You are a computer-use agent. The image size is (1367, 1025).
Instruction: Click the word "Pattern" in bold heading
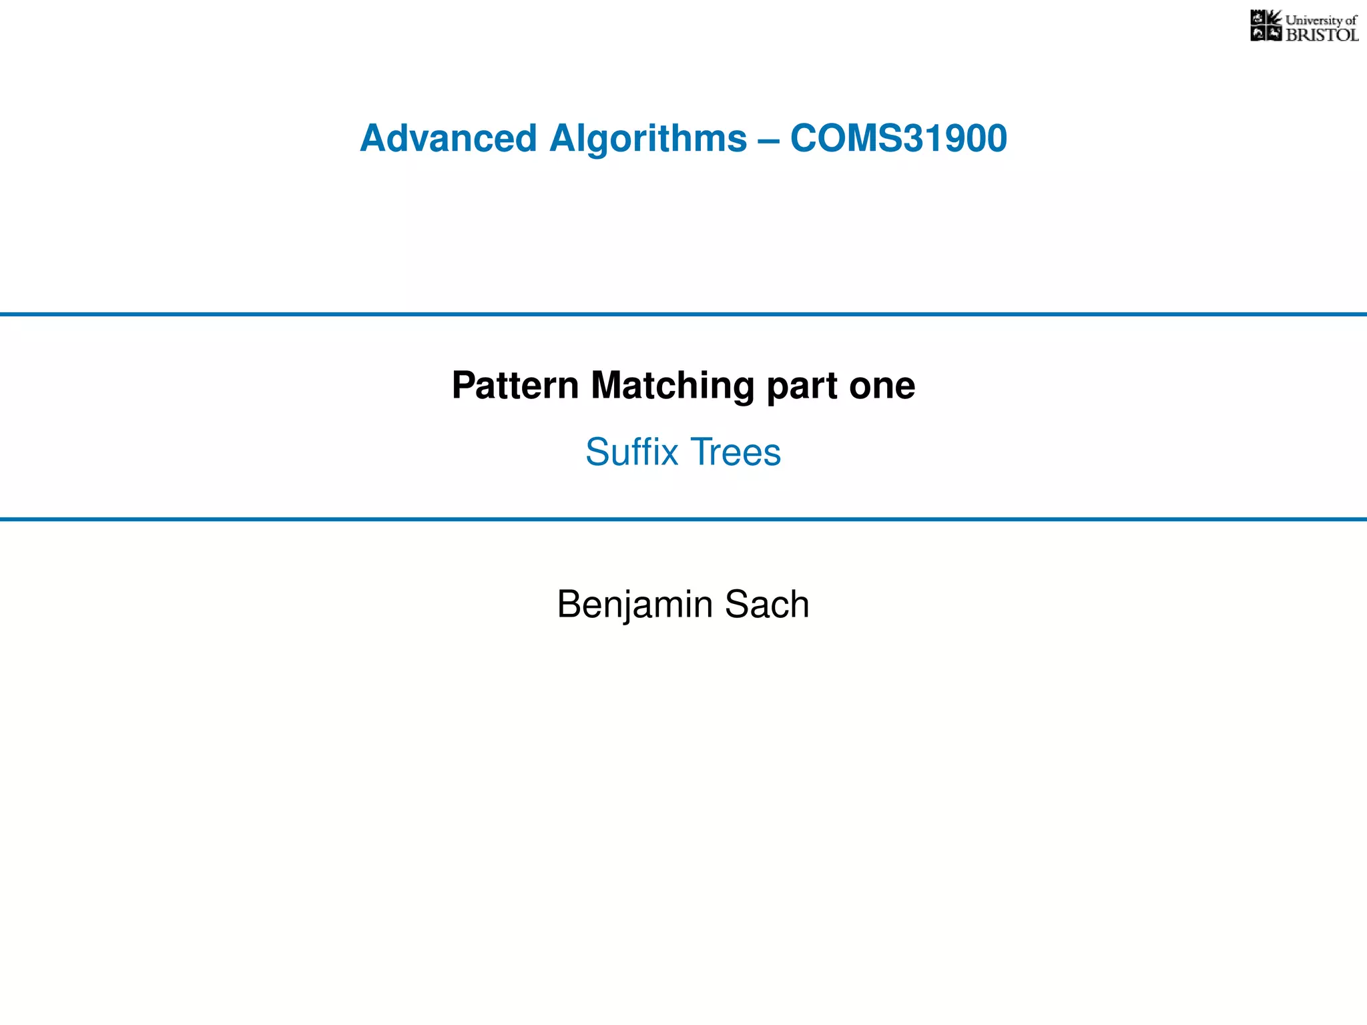pos(515,385)
